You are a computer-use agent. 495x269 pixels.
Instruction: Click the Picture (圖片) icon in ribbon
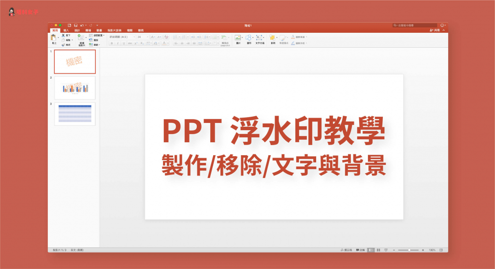tap(237, 38)
